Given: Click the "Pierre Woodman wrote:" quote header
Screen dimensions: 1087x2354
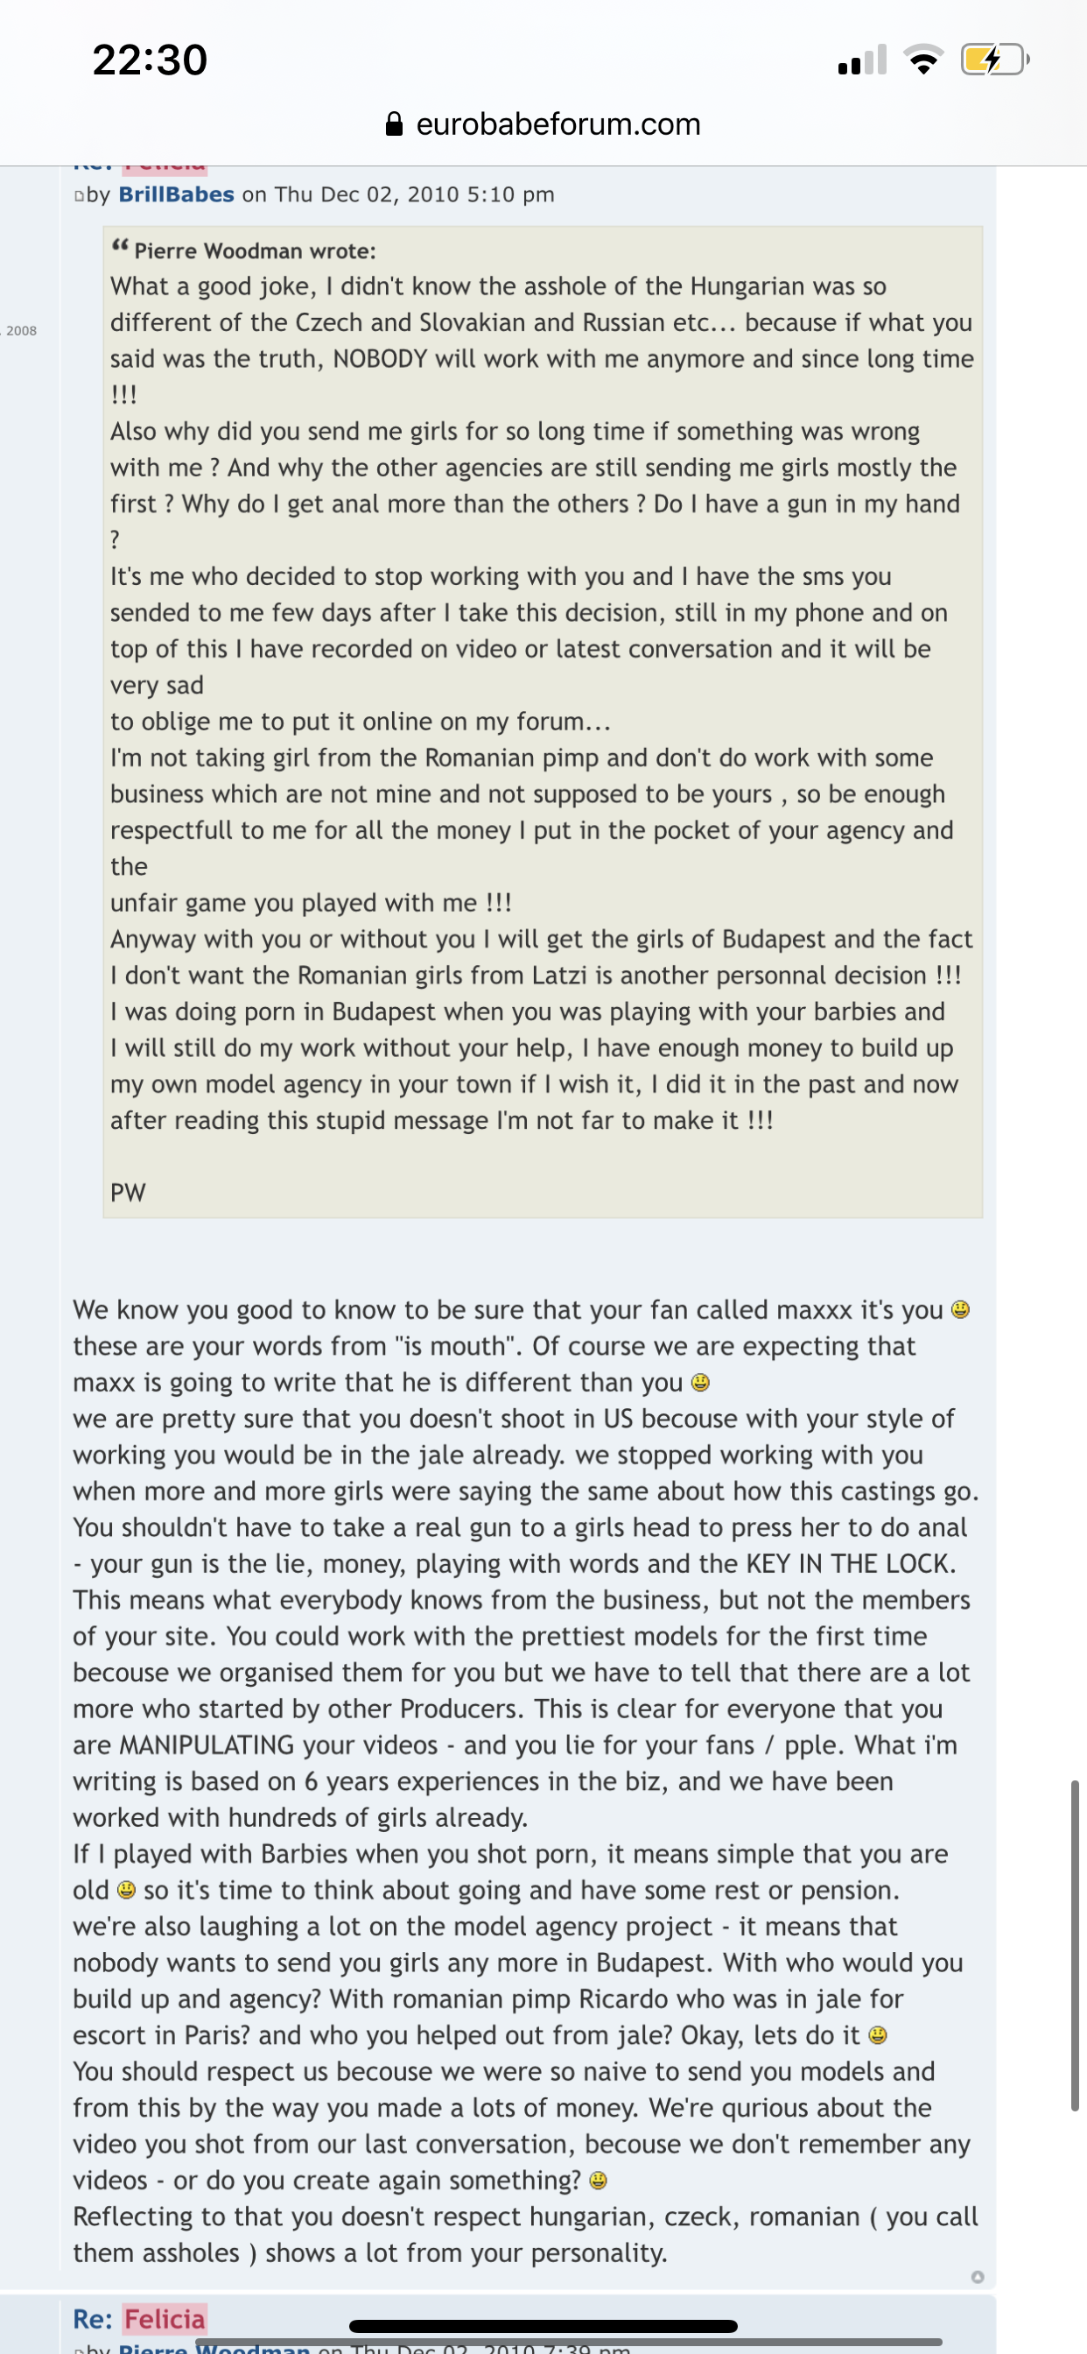Looking at the screenshot, I should (x=255, y=251).
